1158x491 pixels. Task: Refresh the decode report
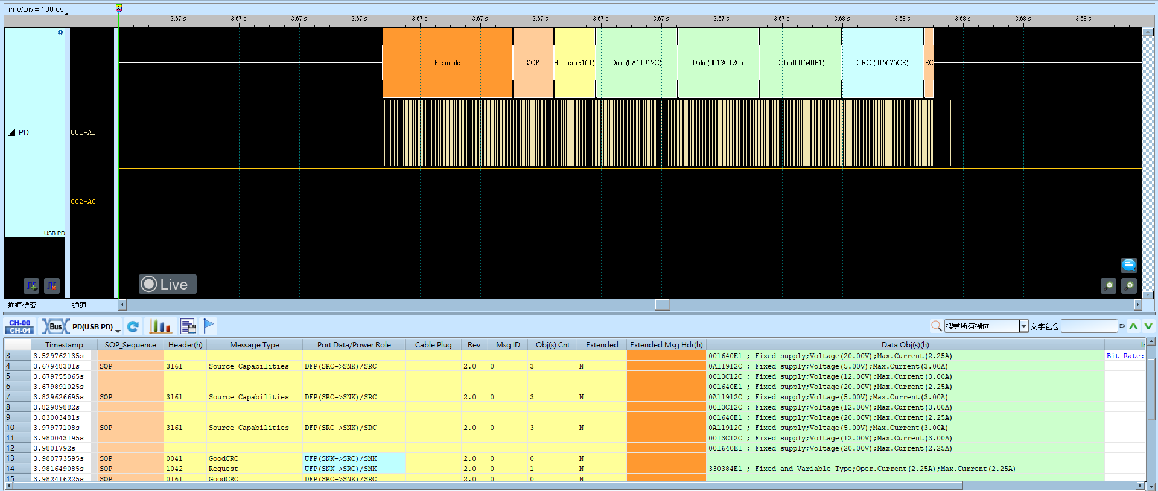click(x=133, y=326)
